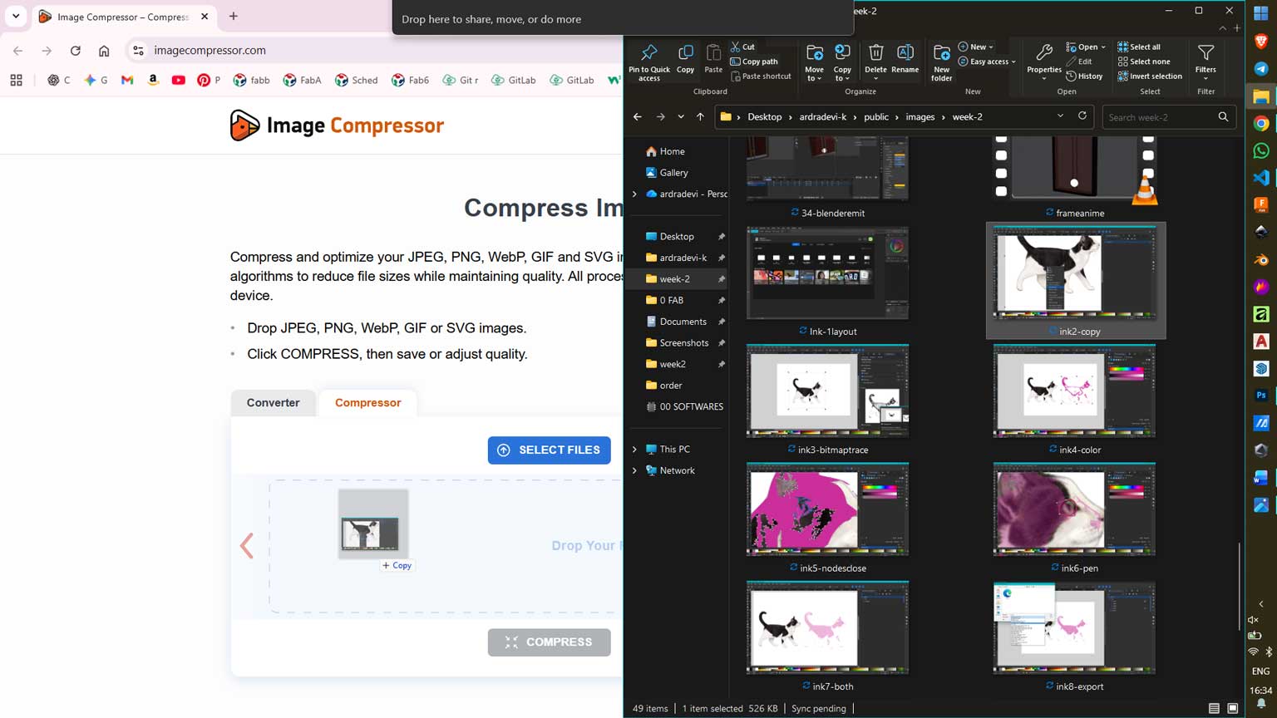Image resolution: width=1277 pixels, height=718 pixels.
Task: Open file Properties from the ribbon
Action: point(1043,56)
